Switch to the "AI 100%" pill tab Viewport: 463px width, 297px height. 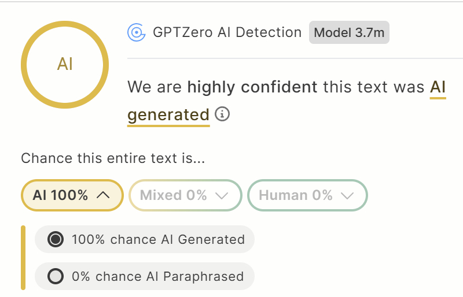tap(61, 195)
